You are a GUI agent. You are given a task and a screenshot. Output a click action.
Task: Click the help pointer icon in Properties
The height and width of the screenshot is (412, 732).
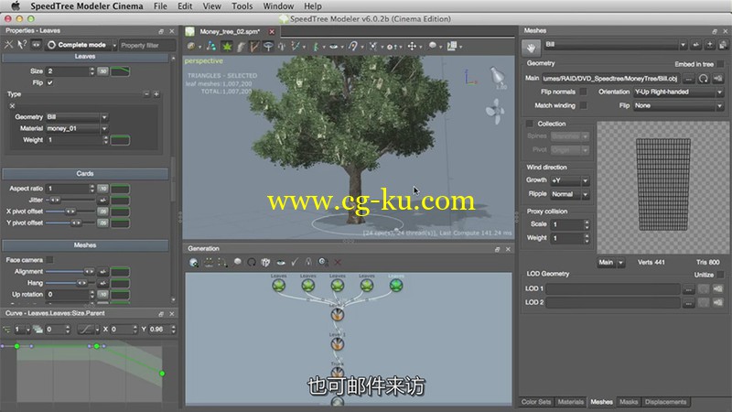point(21,45)
